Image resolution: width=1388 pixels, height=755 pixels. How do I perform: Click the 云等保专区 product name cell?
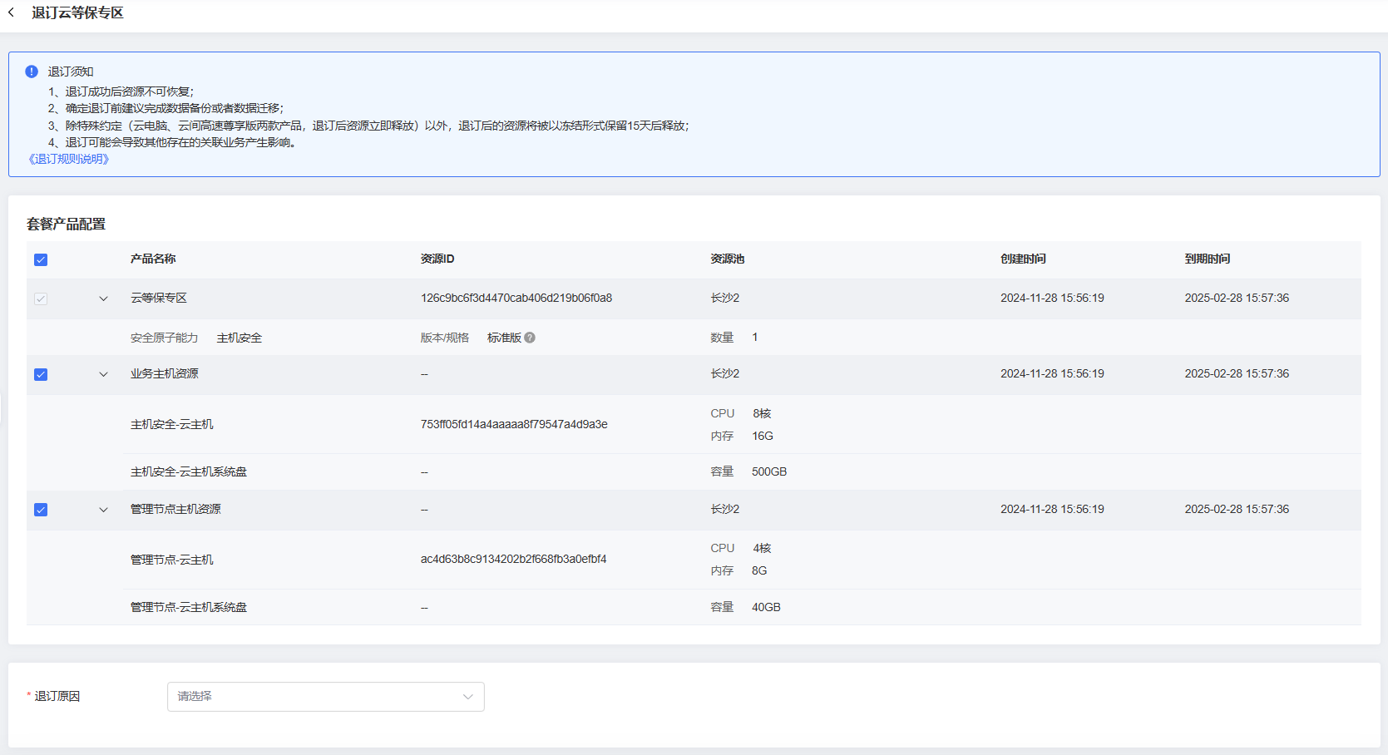pos(159,298)
